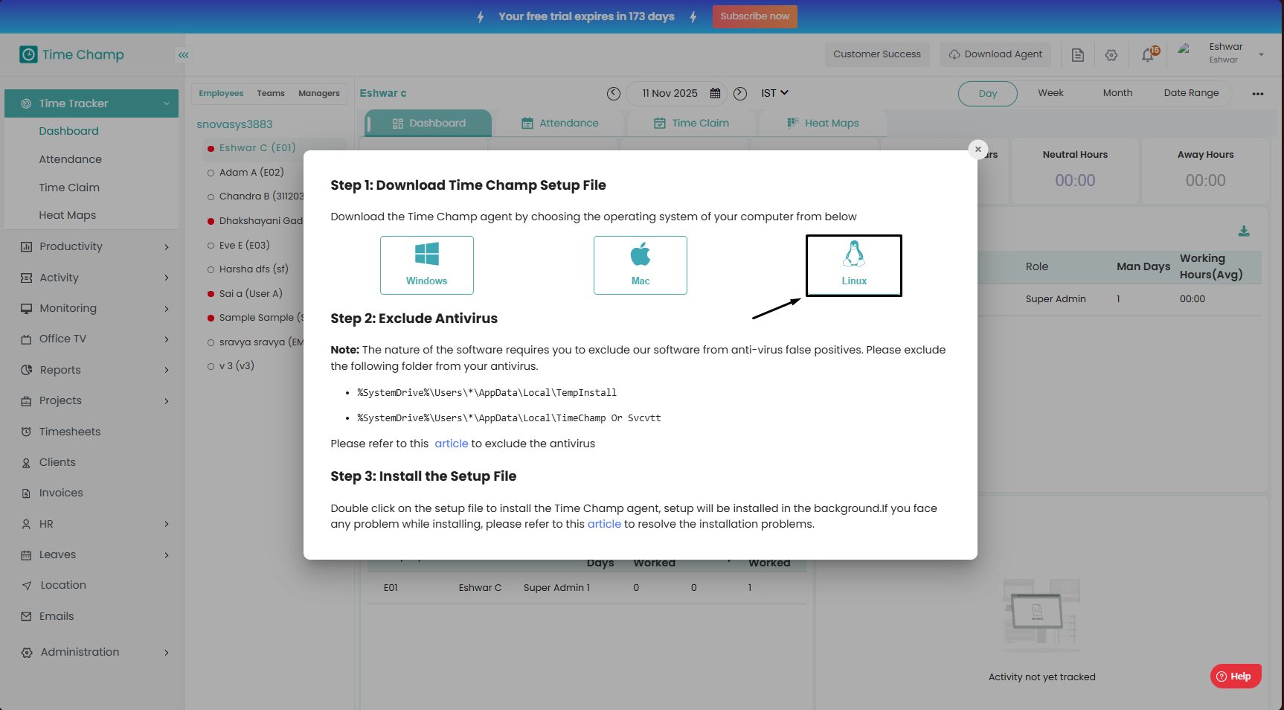Image resolution: width=1284 pixels, height=710 pixels.
Task: Download the Mac setup file
Action: pyautogui.click(x=641, y=265)
